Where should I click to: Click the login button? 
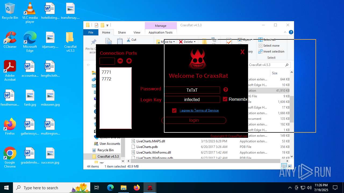[x=194, y=120]
